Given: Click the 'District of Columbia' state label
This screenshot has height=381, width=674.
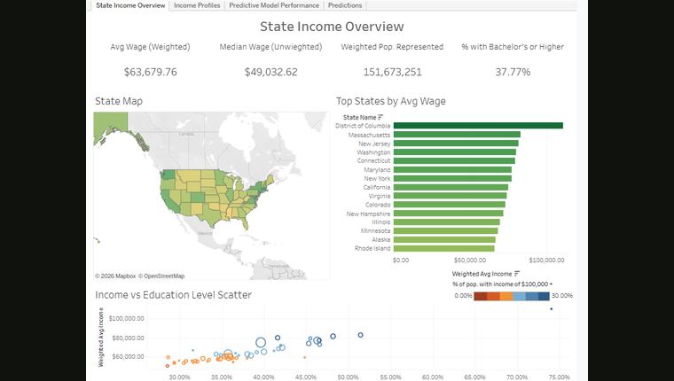Looking at the screenshot, I should tap(363, 126).
